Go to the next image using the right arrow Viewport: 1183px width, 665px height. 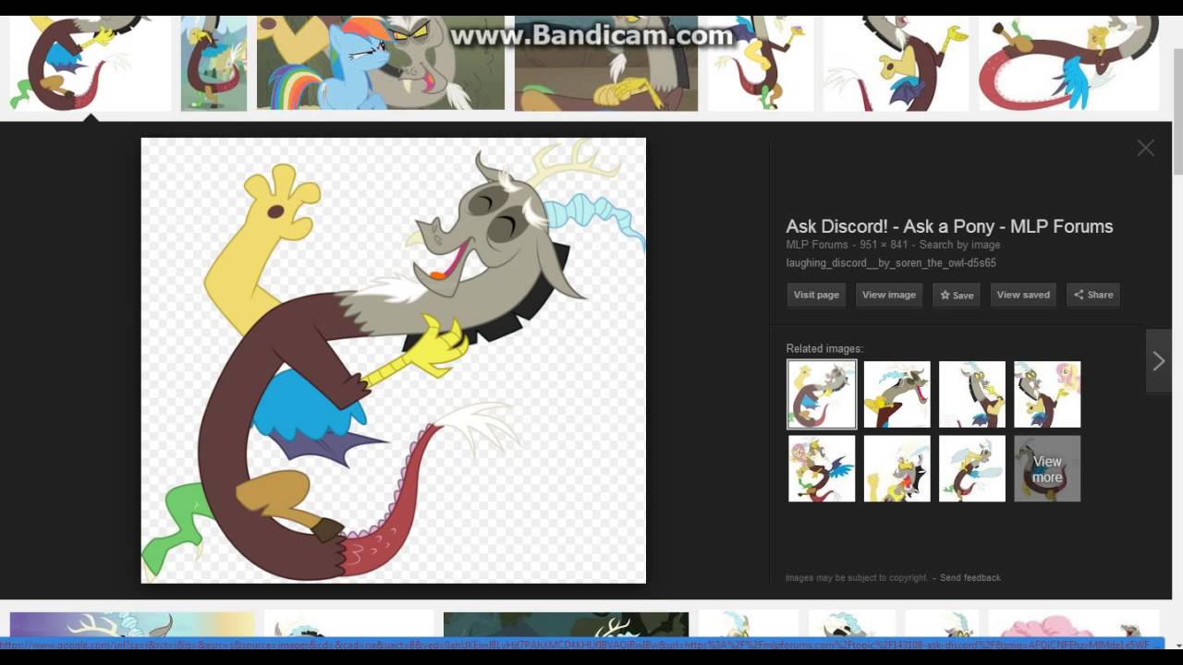1159,361
